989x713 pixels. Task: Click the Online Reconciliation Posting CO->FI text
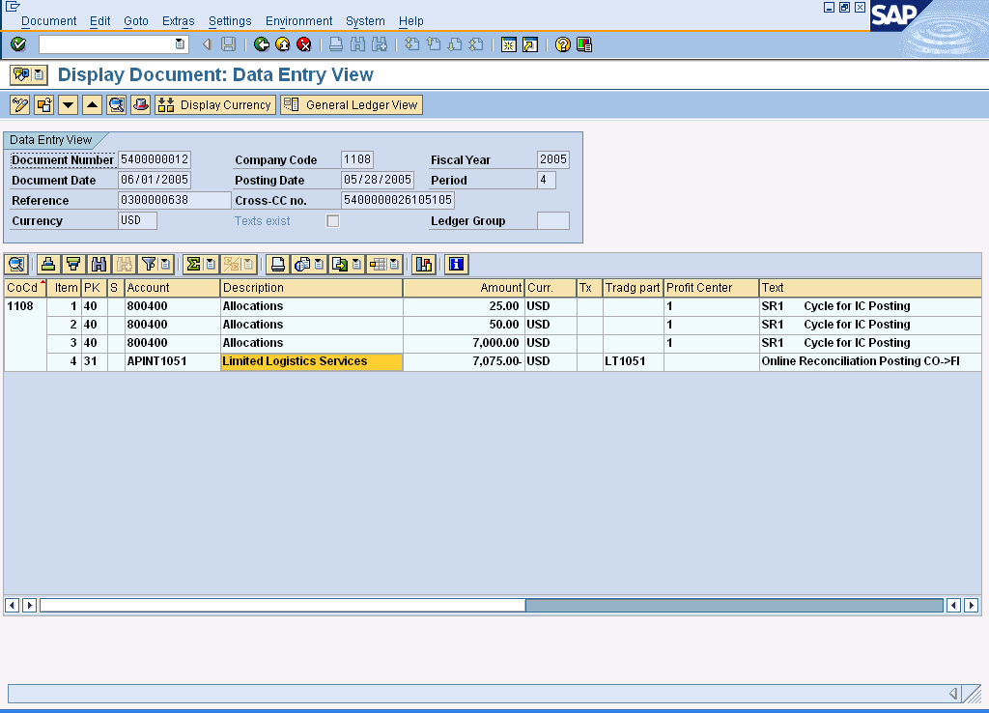click(861, 361)
